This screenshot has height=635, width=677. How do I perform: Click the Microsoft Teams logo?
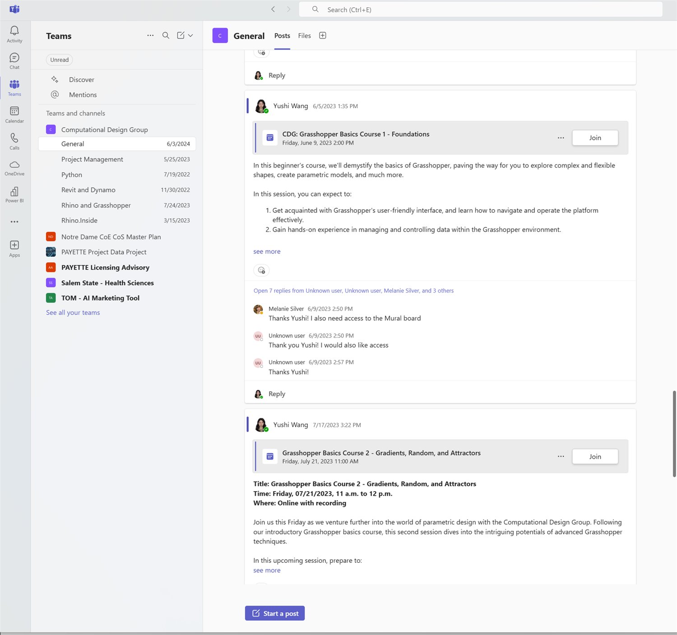(14, 9)
